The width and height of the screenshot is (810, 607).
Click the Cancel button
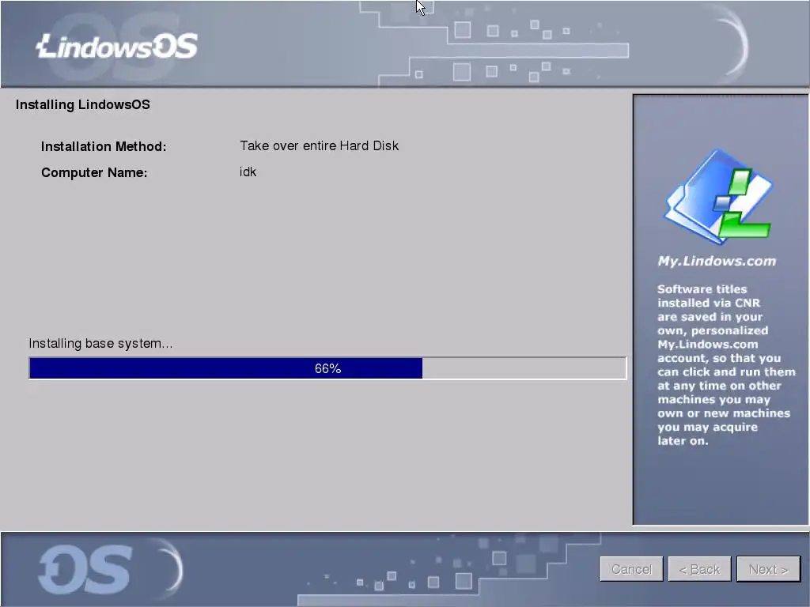coord(631,569)
